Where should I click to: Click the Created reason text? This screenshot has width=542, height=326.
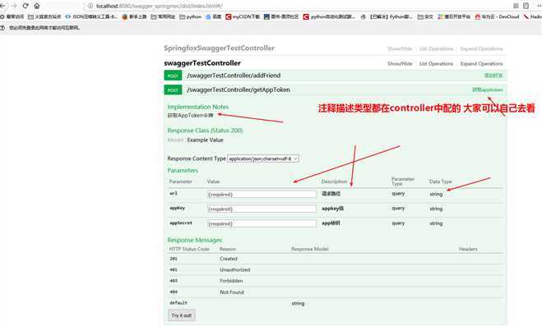(229, 259)
